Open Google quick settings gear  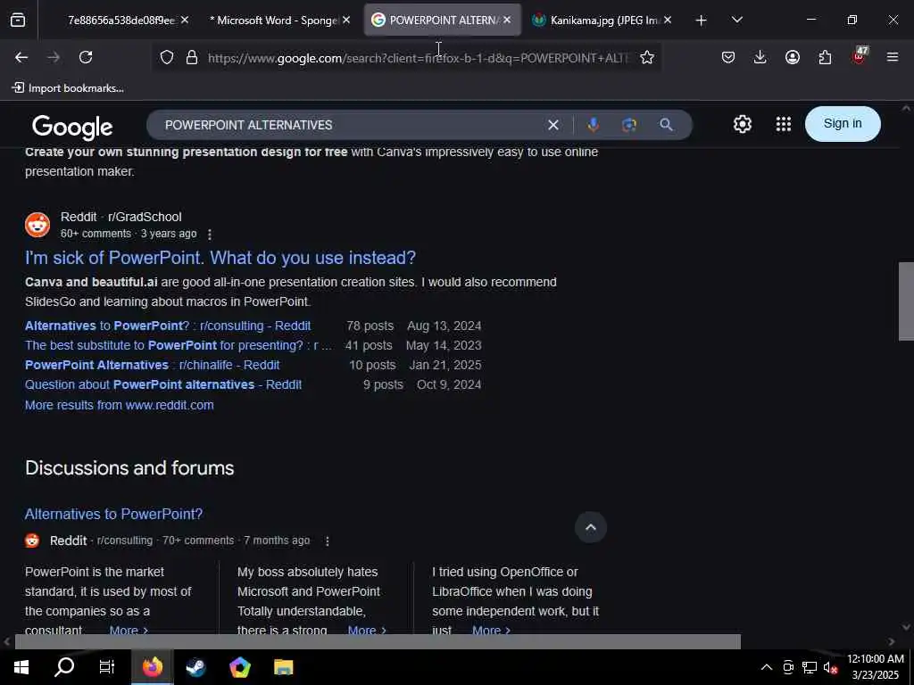pyautogui.click(x=742, y=124)
